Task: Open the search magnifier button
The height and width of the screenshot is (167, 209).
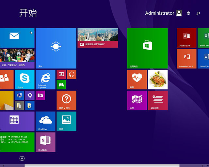Action: 198,13
